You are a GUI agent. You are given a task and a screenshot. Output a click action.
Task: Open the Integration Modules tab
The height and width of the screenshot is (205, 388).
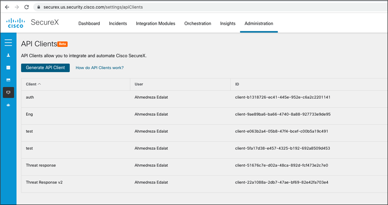coord(155,23)
